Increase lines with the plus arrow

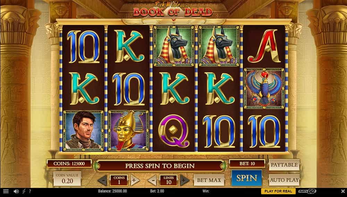coord(184,180)
